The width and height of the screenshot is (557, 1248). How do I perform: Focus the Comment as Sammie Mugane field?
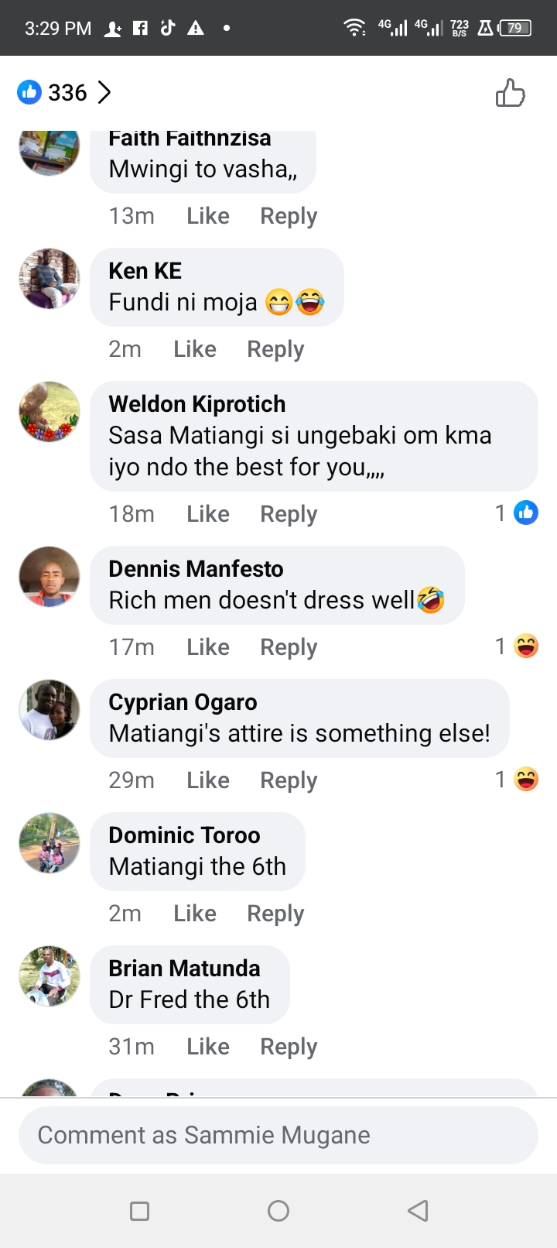[278, 1135]
